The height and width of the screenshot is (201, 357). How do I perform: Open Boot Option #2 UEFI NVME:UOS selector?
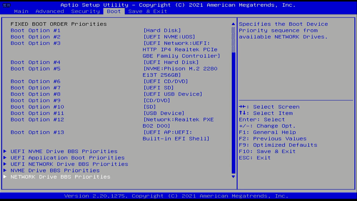169,37
